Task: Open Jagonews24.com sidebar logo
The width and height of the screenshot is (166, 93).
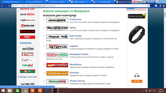Action: (x=27, y=20)
